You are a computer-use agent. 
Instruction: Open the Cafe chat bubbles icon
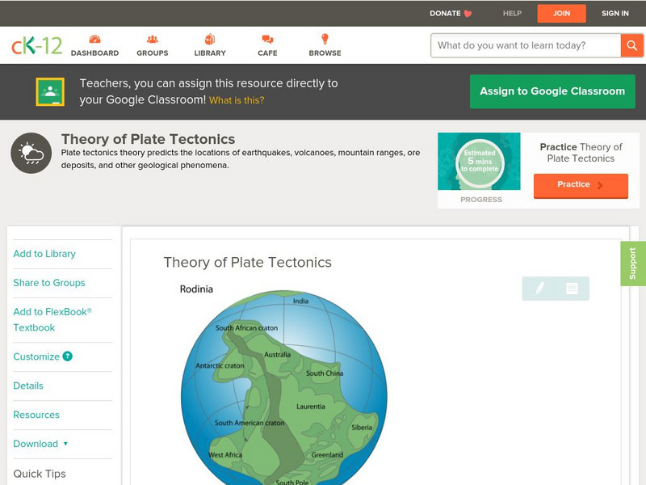click(267, 40)
